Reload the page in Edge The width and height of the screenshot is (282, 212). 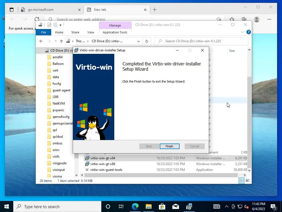[x=37, y=19]
